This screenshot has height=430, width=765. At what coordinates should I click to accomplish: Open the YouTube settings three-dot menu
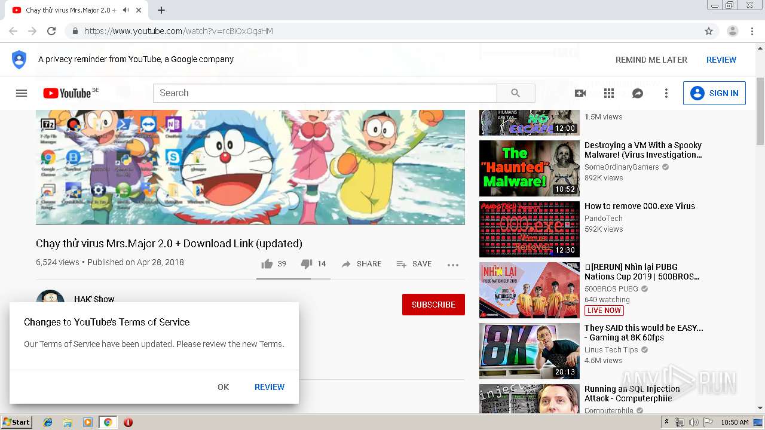666,93
